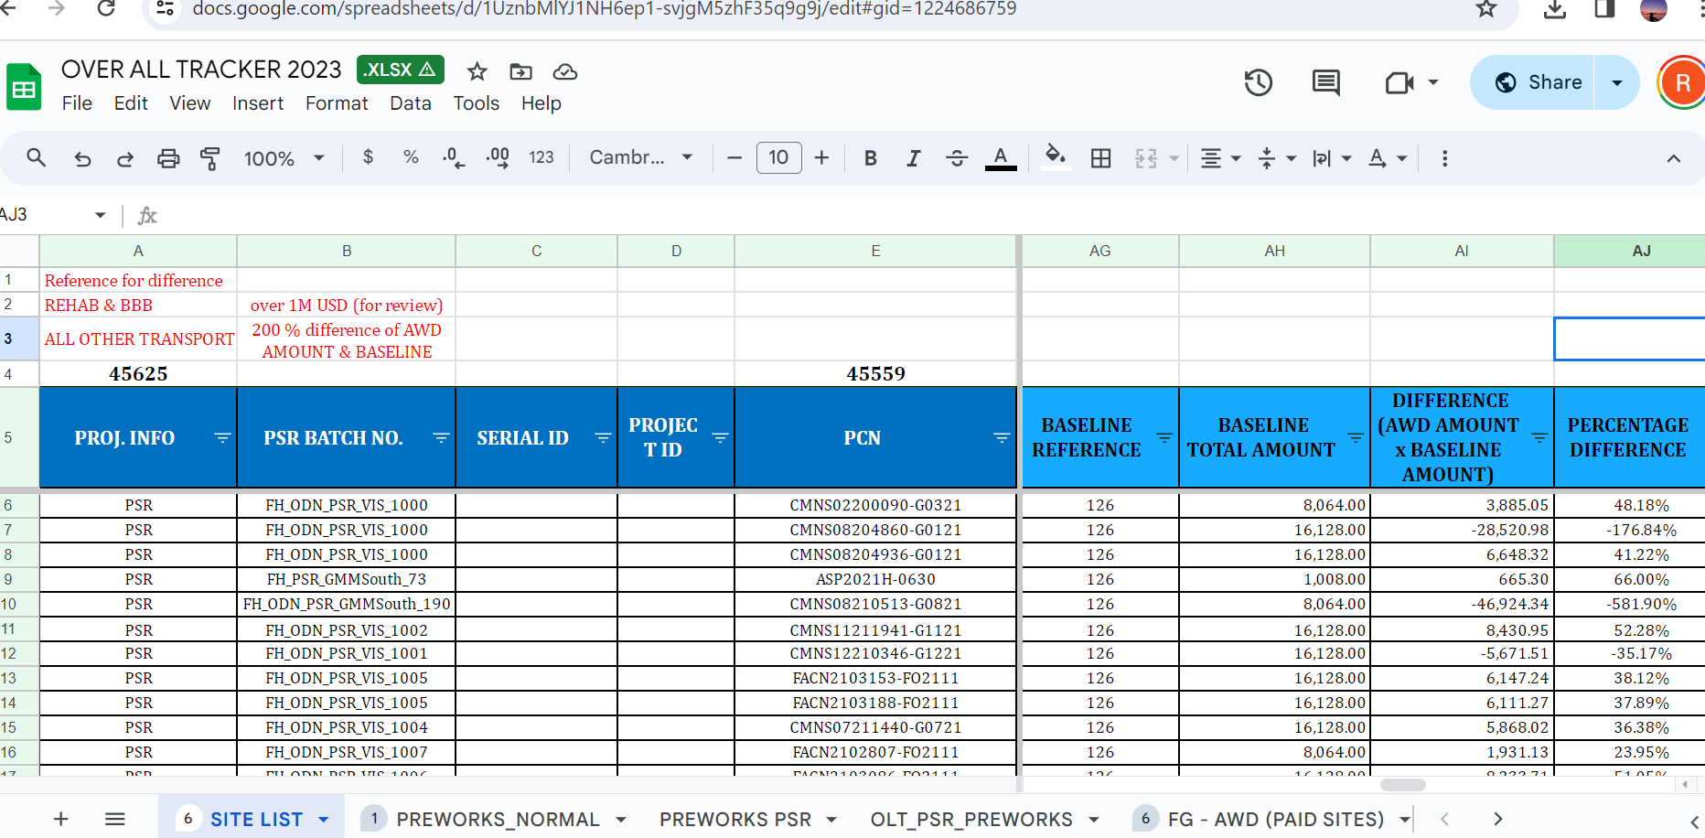Screen dimensions: 1705x838
Task: Open the search the menus tool
Action: pyautogui.click(x=36, y=158)
